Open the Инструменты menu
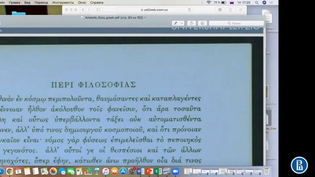 click(x=63, y=2)
